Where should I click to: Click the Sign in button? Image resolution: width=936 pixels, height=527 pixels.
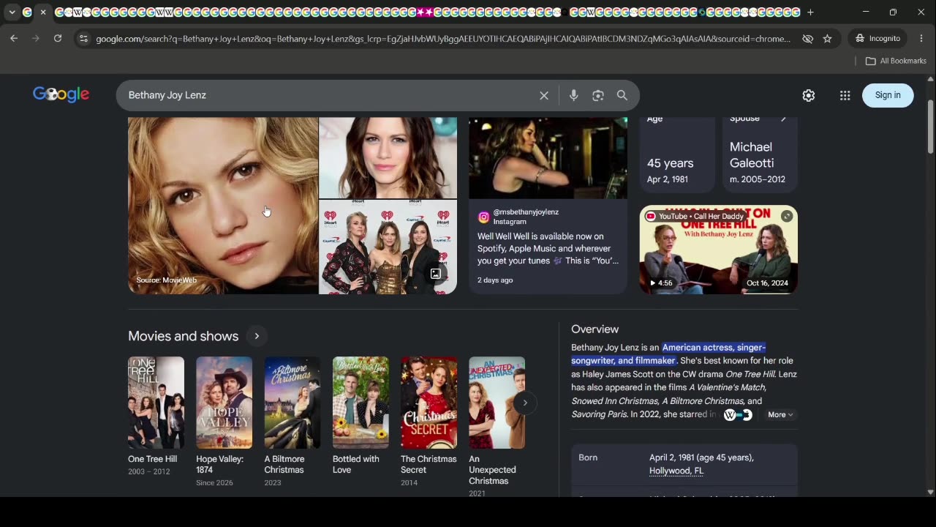click(x=888, y=95)
